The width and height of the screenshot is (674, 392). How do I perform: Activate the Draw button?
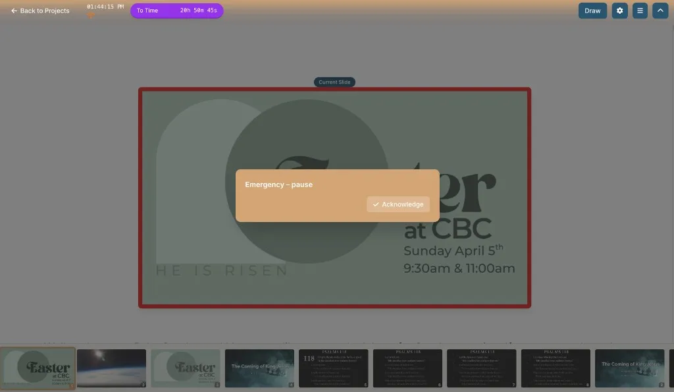pyautogui.click(x=592, y=11)
